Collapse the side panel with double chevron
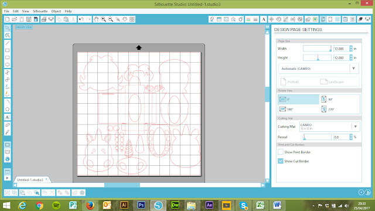The height and width of the screenshot is (211, 375). pos(267,27)
